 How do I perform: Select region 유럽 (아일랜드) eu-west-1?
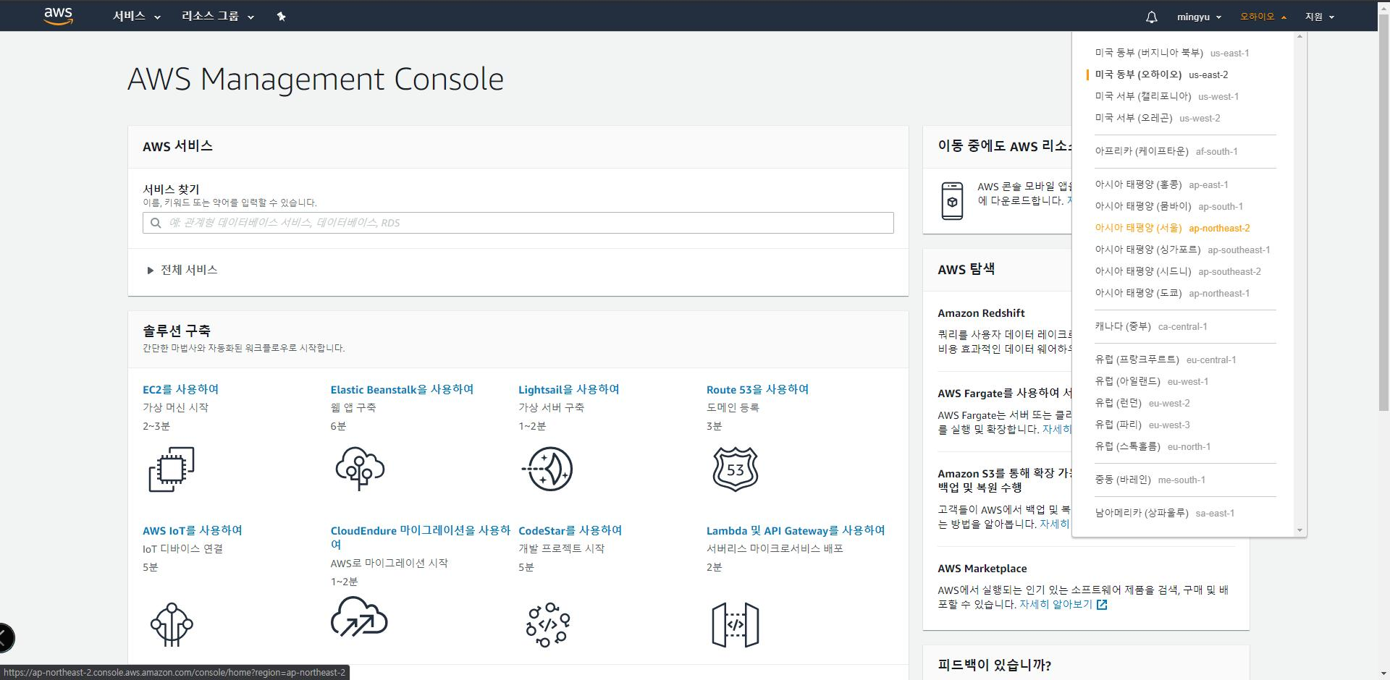(x=1151, y=381)
